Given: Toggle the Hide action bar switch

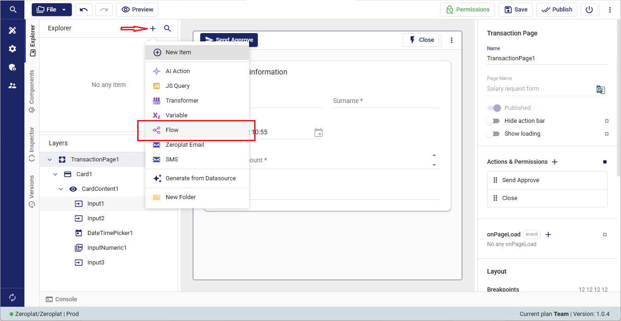Looking at the screenshot, I should (493, 121).
